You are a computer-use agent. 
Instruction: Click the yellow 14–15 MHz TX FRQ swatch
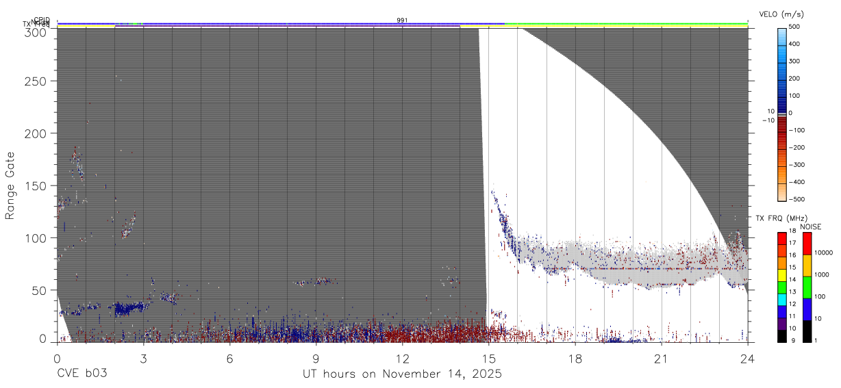[782, 275]
